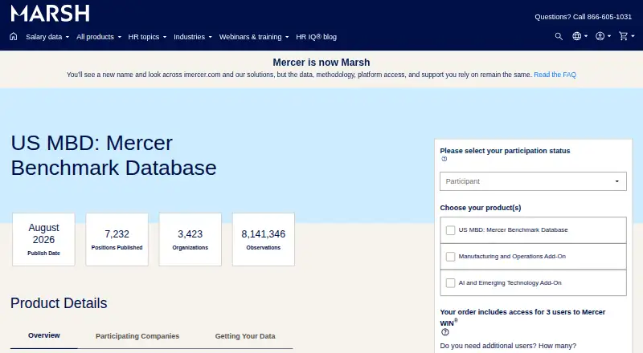Expand the HR topics menu

[147, 37]
